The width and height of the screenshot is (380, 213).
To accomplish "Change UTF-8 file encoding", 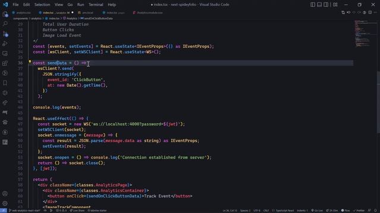I will [256, 211].
